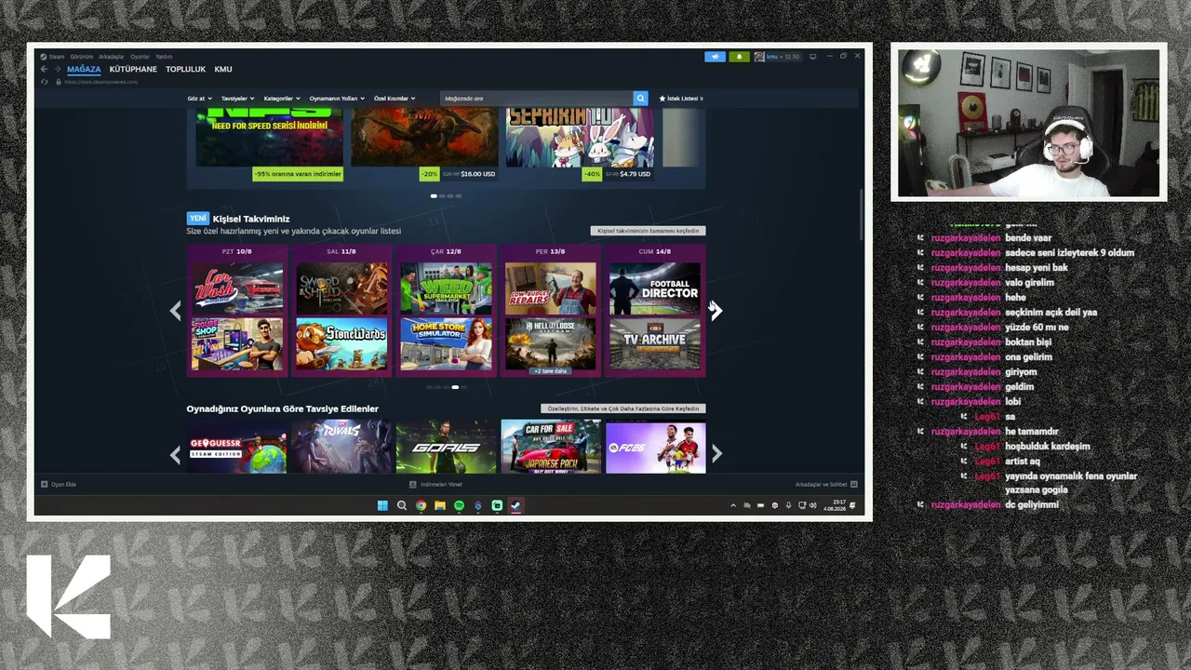Image resolution: width=1191 pixels, height=670 pixels.
Task: Open the Steam announcements megaphone button
Action: (x=715, y=57)
